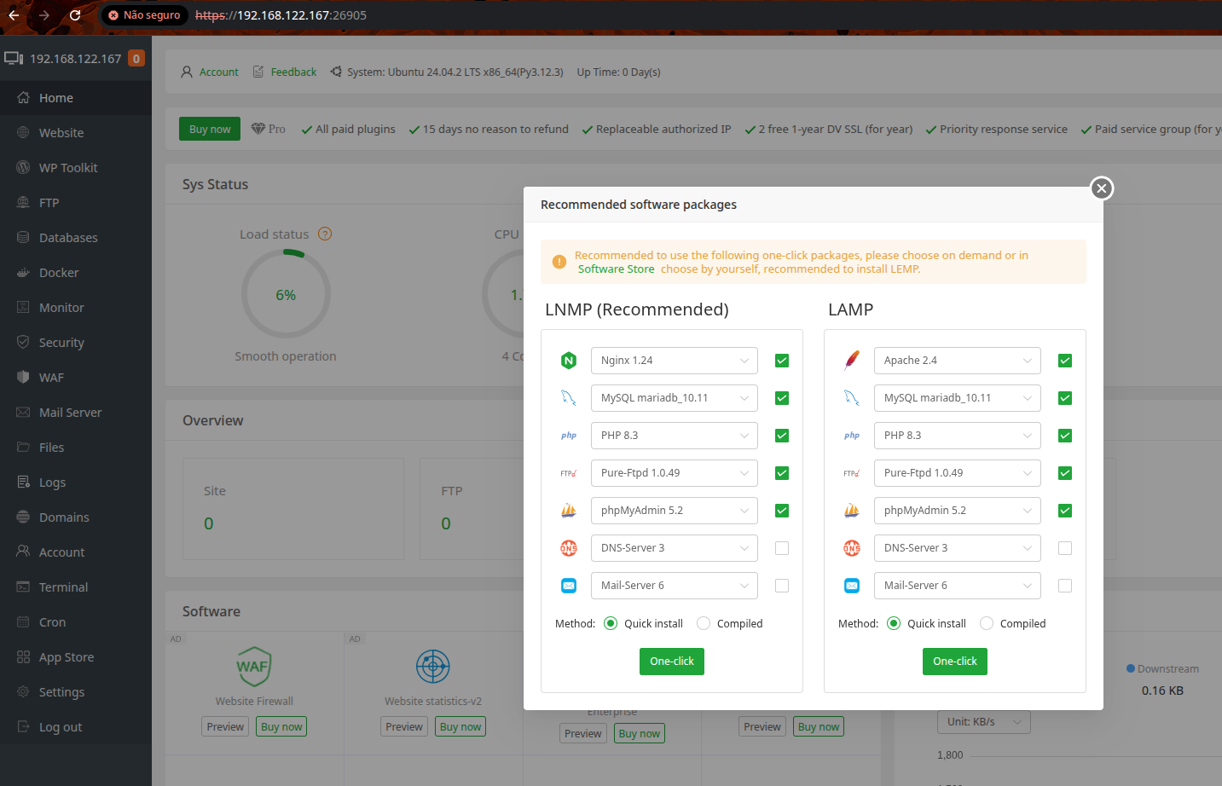Viewport: 1222px width, 786px height.
Task: Click the Website Firewall WAF logo
Action: click(x=254, y=667)
